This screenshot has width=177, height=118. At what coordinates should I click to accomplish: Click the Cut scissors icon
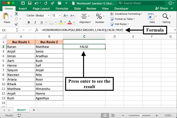point(16,14)
